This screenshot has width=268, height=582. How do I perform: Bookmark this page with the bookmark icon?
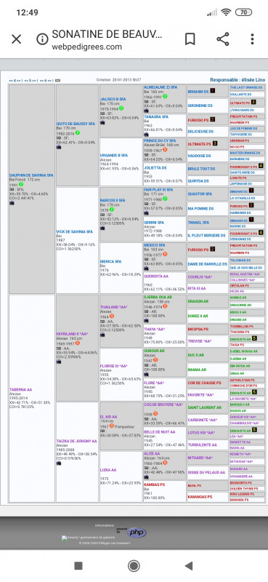(x=190, y=39)
